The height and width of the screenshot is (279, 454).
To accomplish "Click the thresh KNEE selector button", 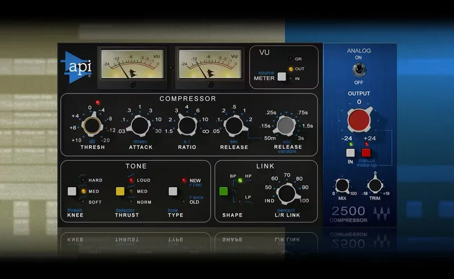I will coord(72,191).
